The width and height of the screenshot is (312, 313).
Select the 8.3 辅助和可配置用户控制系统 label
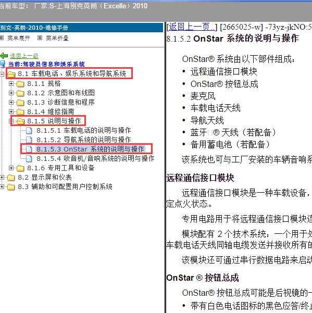[65, 186]
